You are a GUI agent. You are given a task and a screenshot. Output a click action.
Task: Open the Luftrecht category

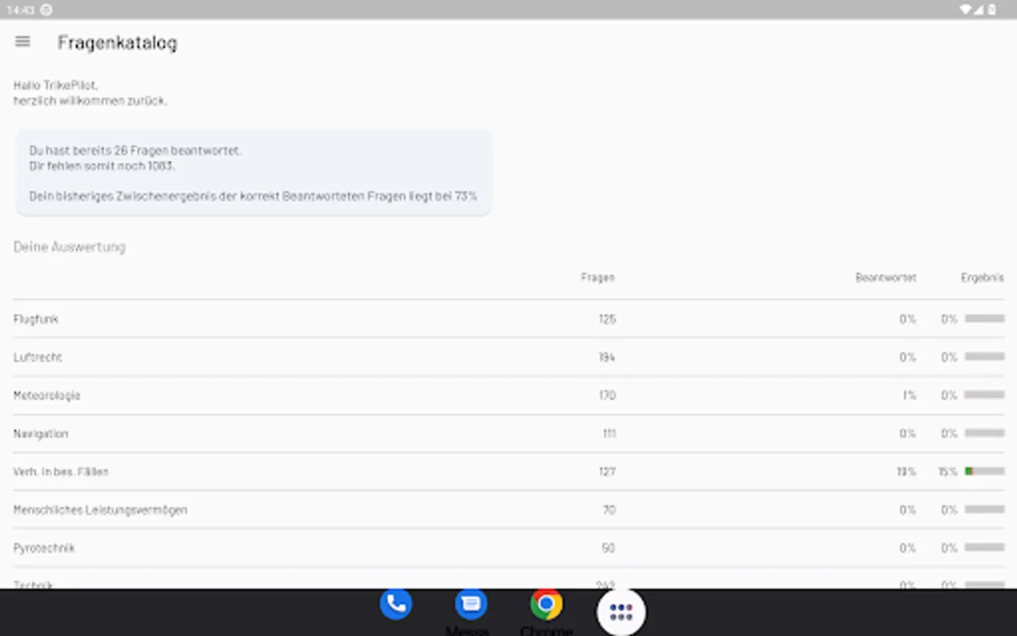coord(509,357)
